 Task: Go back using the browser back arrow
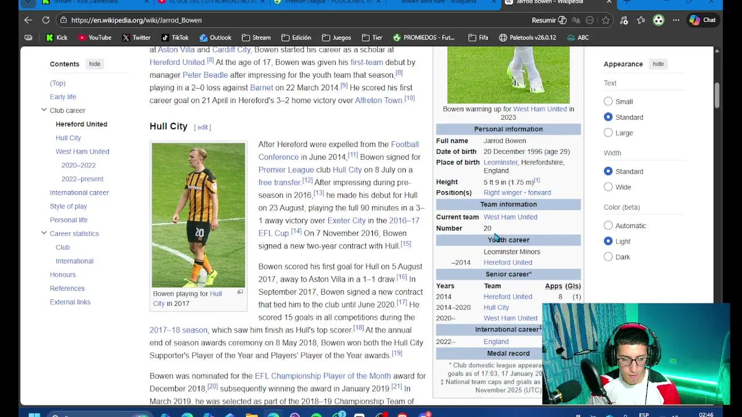pyautogui.click(x=28, y=20)
